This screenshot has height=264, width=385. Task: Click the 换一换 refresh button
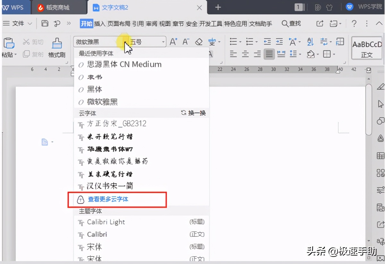tap(193, 113)
